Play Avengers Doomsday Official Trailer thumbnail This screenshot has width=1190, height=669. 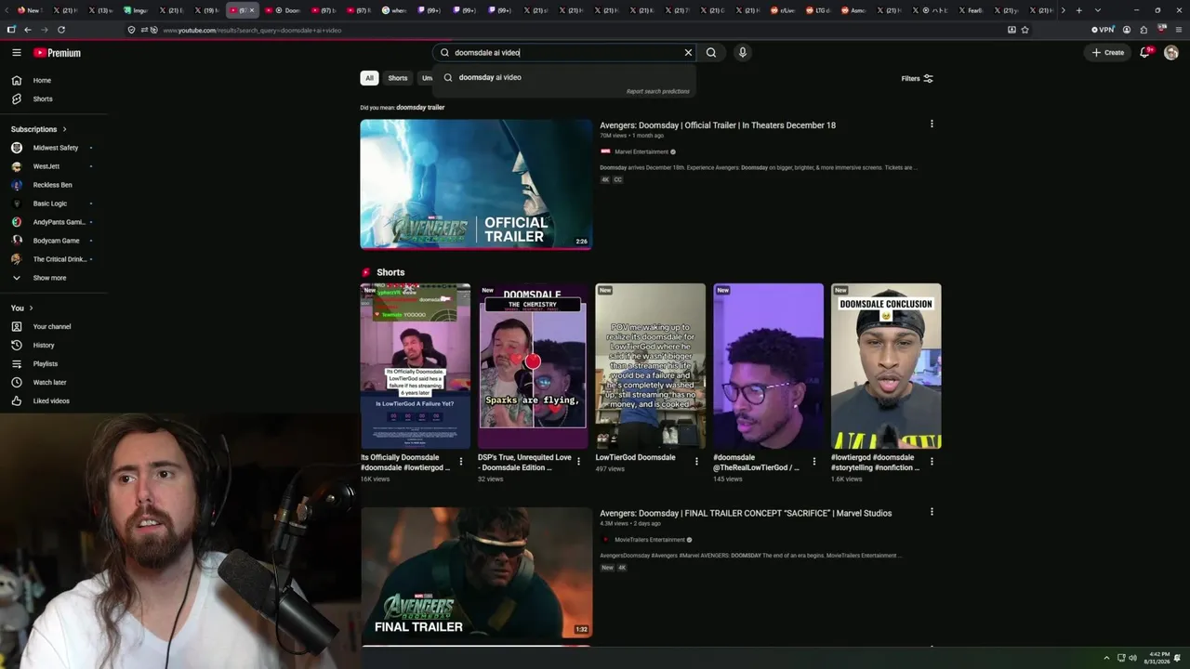pyautogui.click(x=476, y=184)
